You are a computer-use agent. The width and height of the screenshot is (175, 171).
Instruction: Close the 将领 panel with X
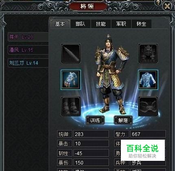(167, 6)
